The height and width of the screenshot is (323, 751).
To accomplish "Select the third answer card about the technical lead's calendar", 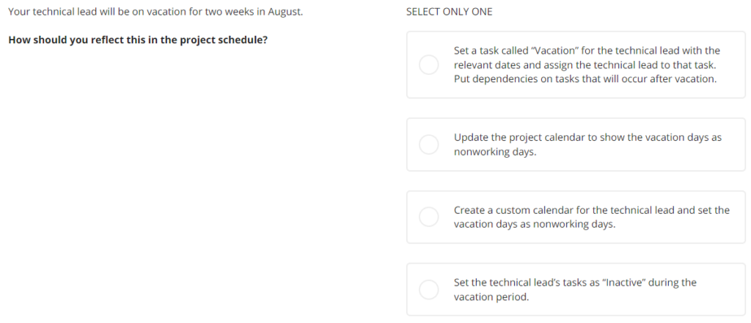I will [x=576, y=217].
